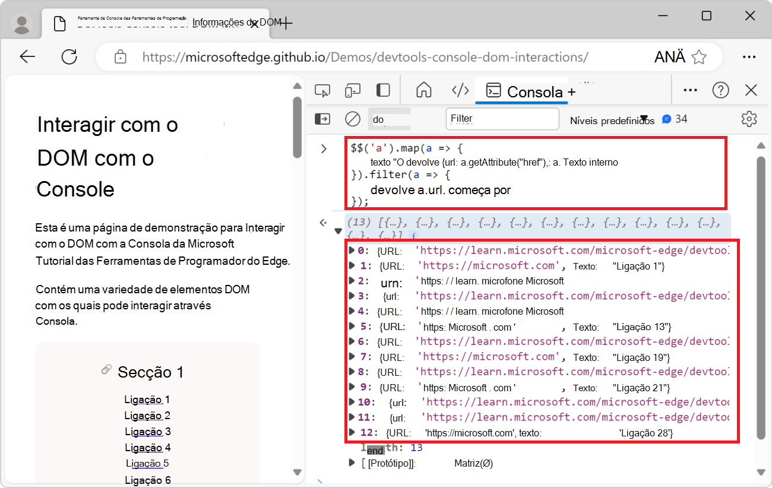Open the Ligação 5 link
Image resolution: width=772 pixels, height=488 pixels.
pos(148,463)
